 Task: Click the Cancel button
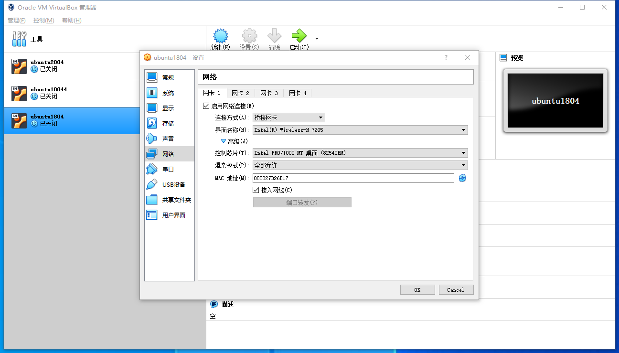click(x=456, y=289)
